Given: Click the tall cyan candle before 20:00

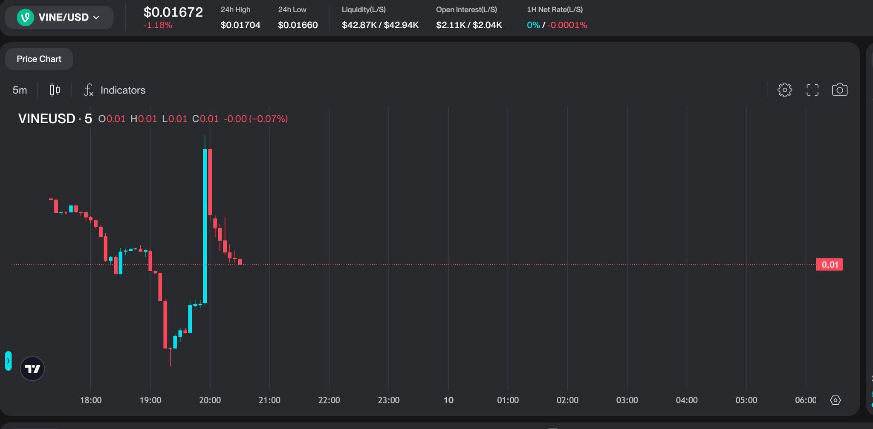Looking at the screenshot, I should click(205, 226).
